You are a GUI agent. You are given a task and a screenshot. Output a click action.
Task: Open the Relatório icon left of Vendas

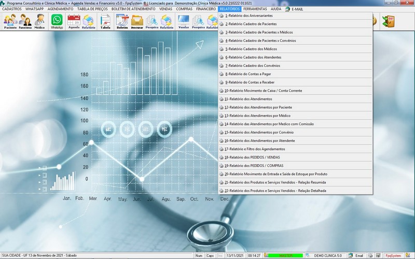click(167, 21)
